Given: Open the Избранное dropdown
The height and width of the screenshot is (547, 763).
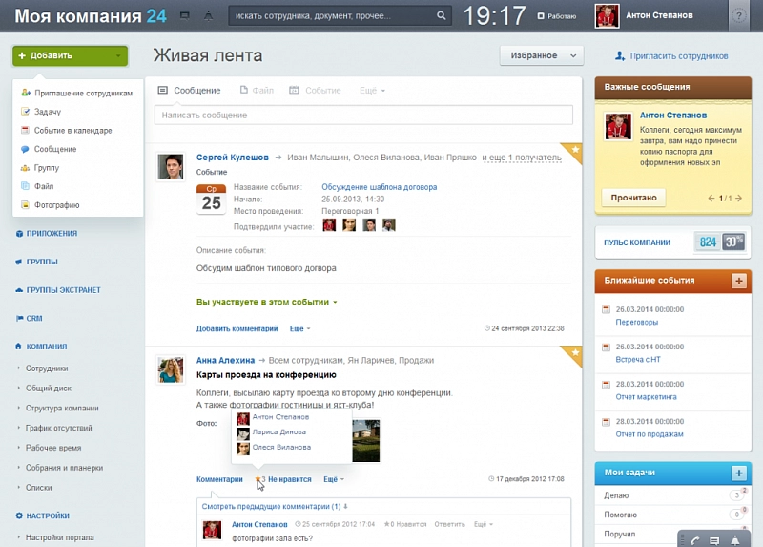Looking at the screenshot, I should [x=541, y=55].
